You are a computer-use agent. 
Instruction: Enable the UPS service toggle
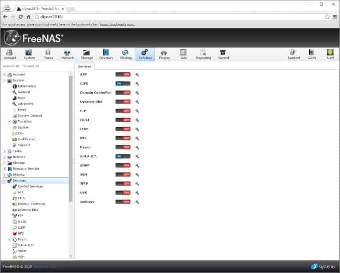(123, 193)
